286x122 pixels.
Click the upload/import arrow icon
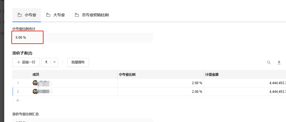(46, 62)
